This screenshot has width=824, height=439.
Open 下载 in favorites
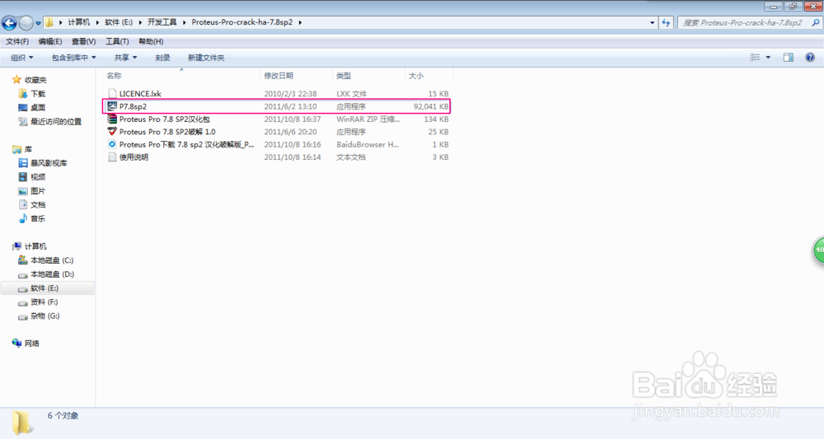[38, 93]
